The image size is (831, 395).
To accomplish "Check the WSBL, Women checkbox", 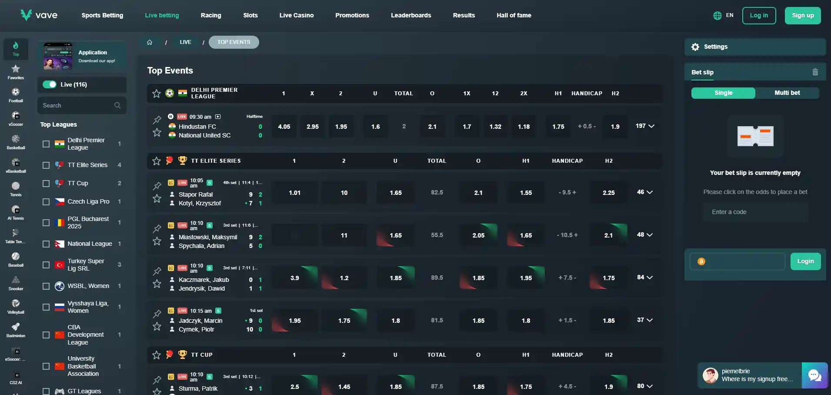I will [46, 286].
